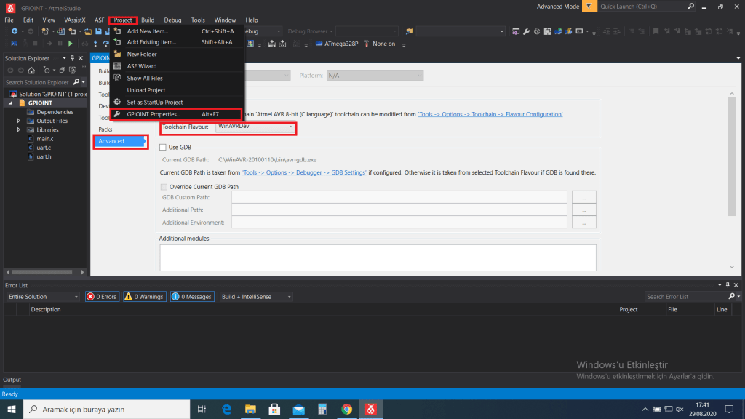
Task: Browse for the GDB Custom Path
Action: 583,197
